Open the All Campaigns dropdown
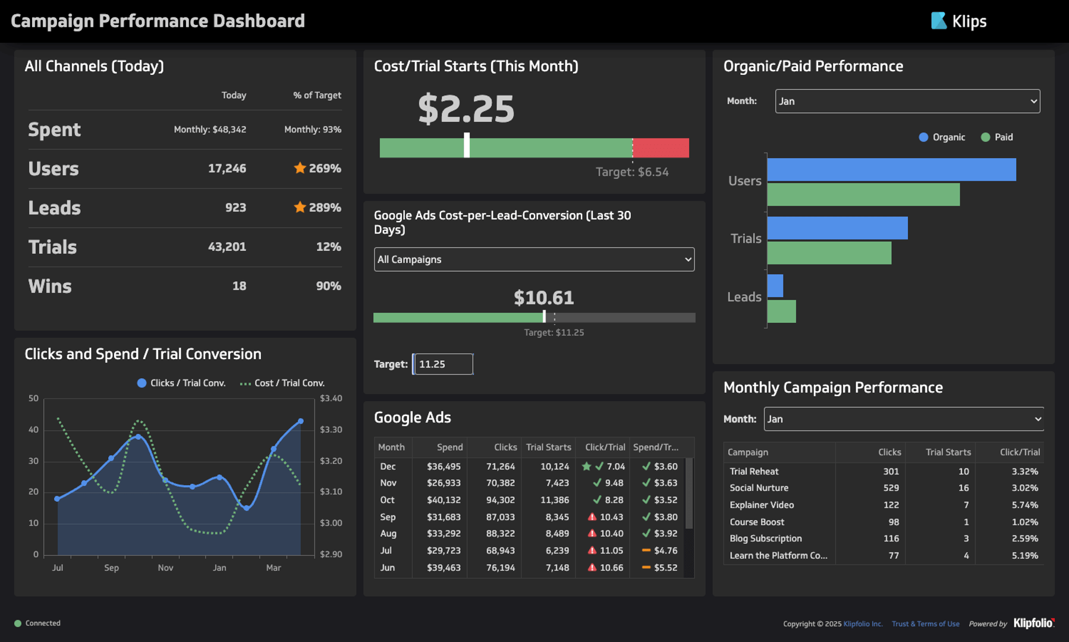Viewport: 1069px width, 642px height. tap(533, 259)
